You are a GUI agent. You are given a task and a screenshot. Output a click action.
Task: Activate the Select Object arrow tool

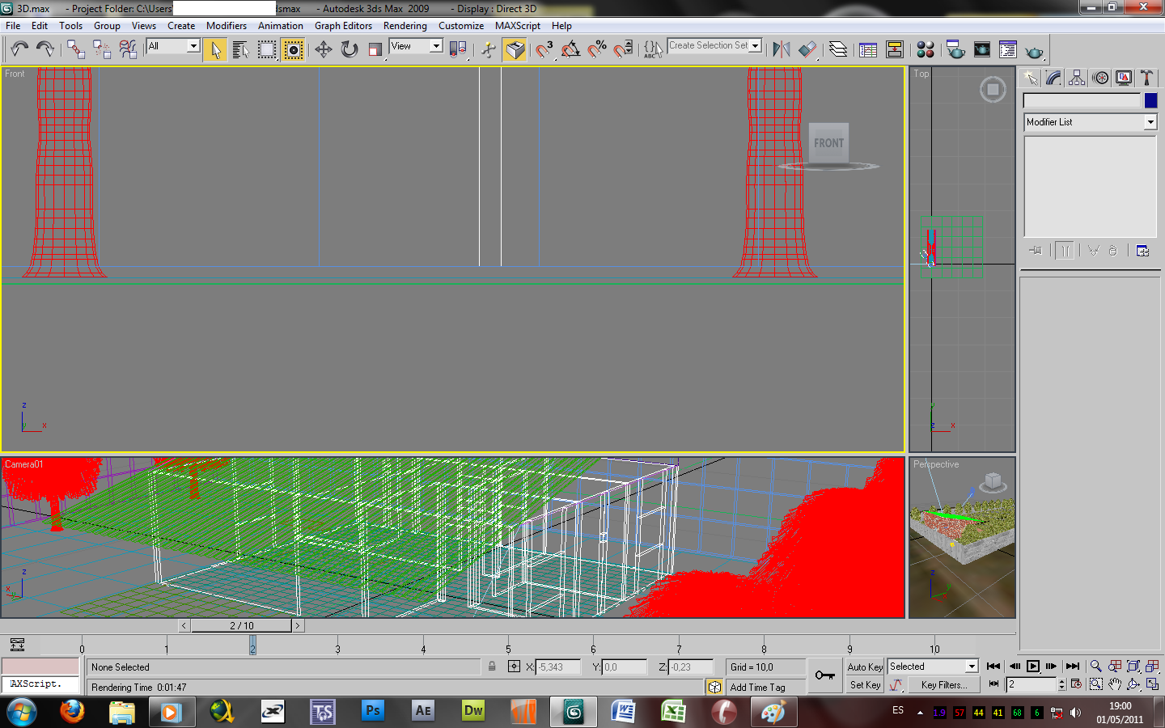(215, 49)
